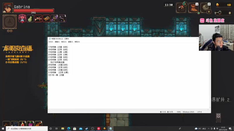This screenshot has height=131, width=234.
Task: Click Notepad's horizontal scrollbar track
Action: [128, 109]
